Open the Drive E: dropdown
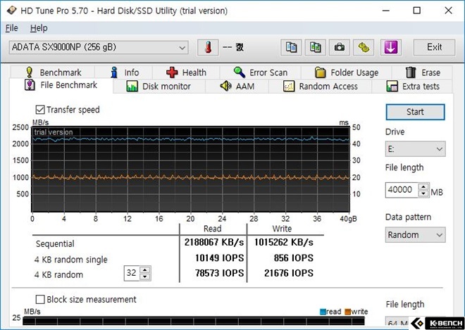465x330 pixels. tap(415, 149)
